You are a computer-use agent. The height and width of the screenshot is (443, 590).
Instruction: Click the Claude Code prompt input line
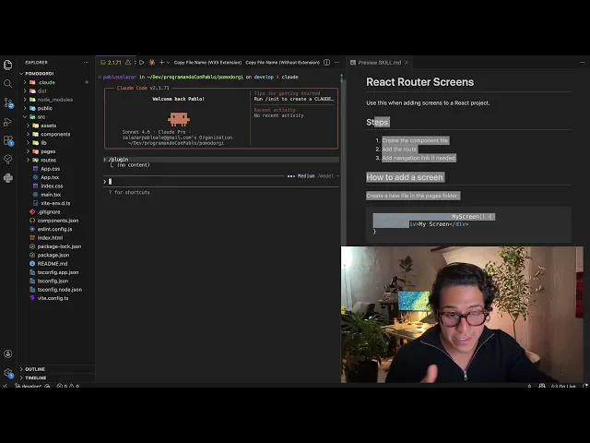coord(221,182)
